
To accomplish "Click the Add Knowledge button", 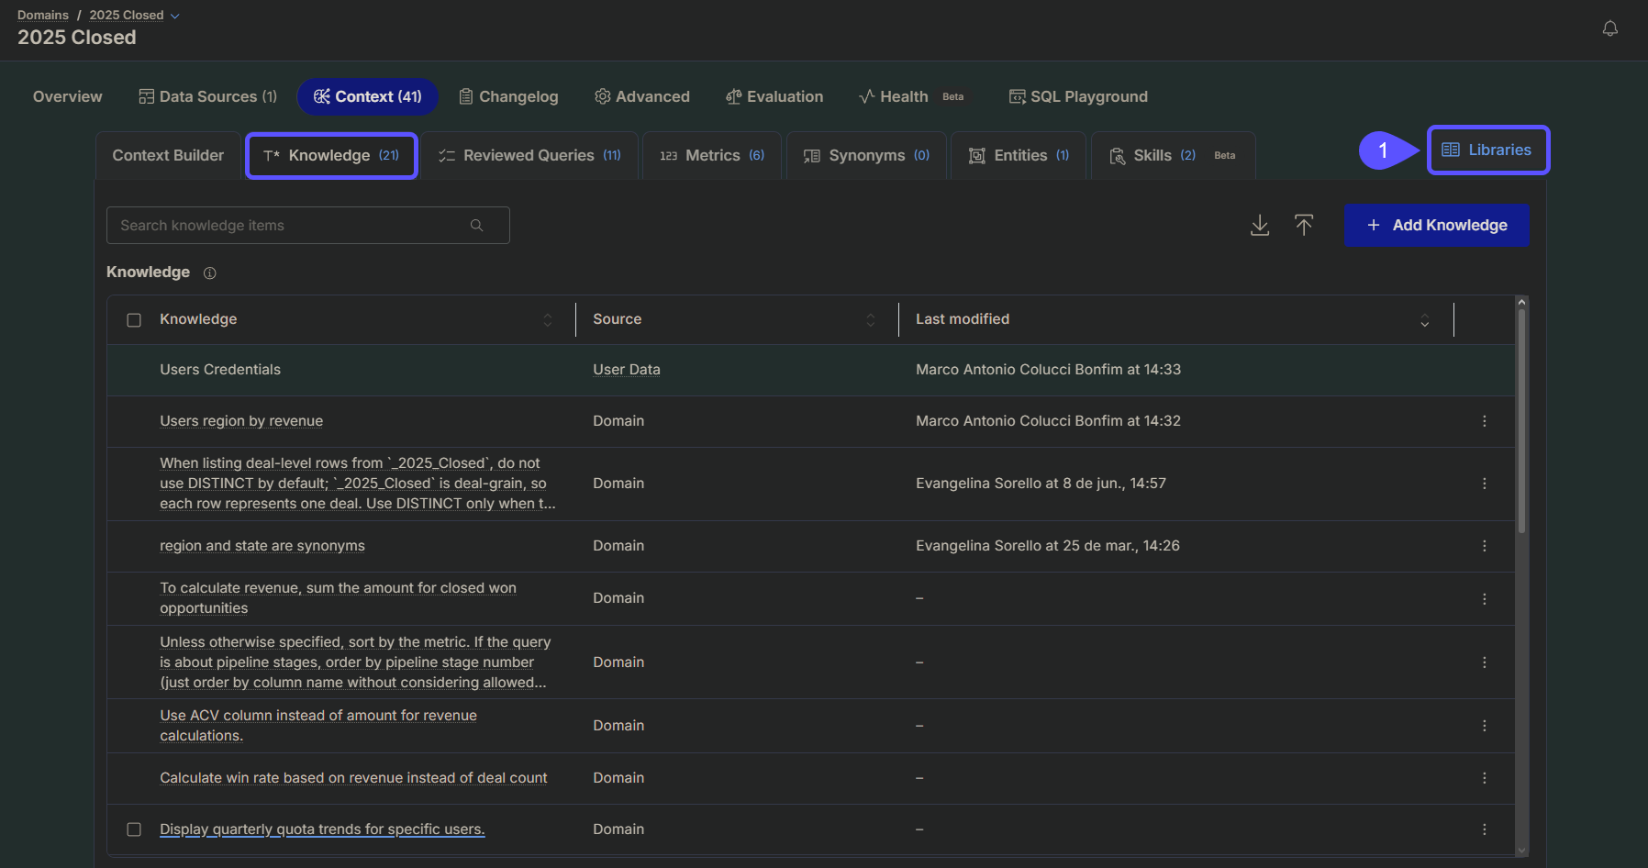I will coord(1437,226).
